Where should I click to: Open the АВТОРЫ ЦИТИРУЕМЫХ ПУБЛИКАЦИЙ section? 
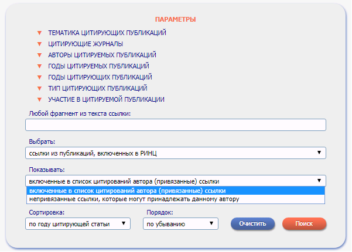click(102, 55)
